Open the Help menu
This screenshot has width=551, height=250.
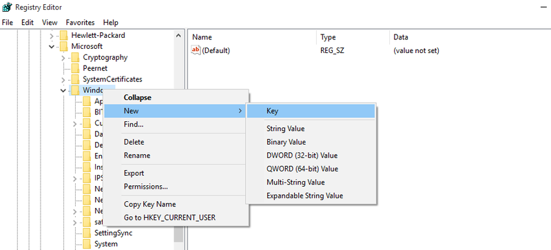coord(110,23)
